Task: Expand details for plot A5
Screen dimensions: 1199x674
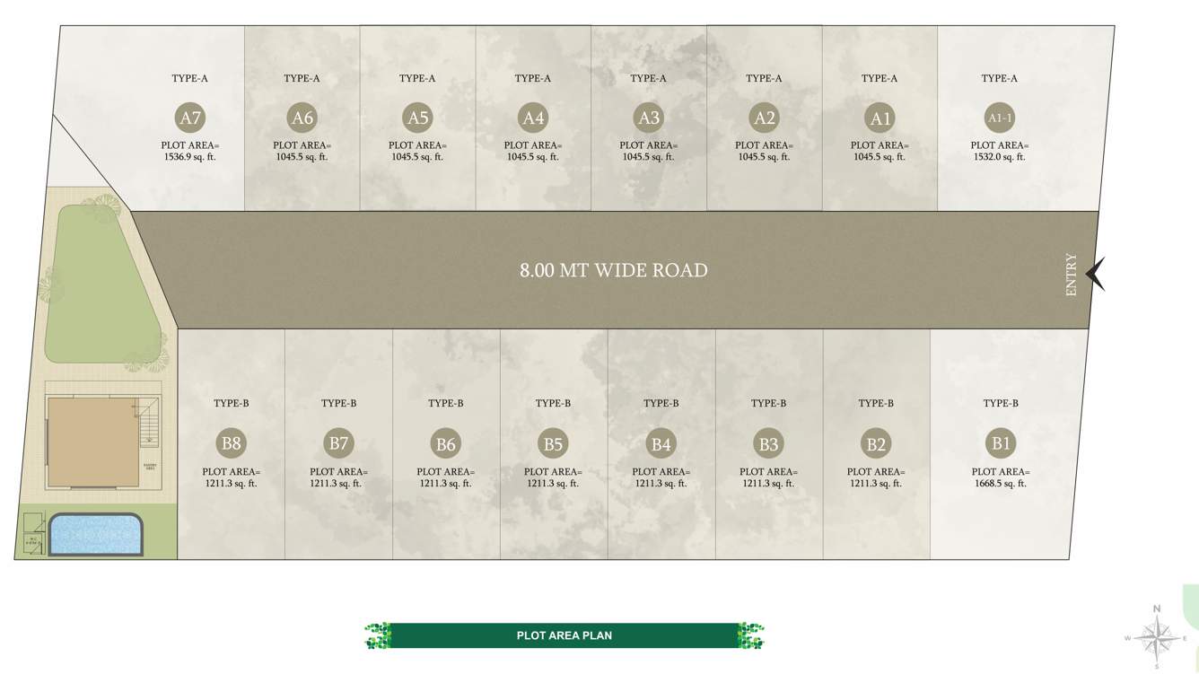Action: click(416, 117)
